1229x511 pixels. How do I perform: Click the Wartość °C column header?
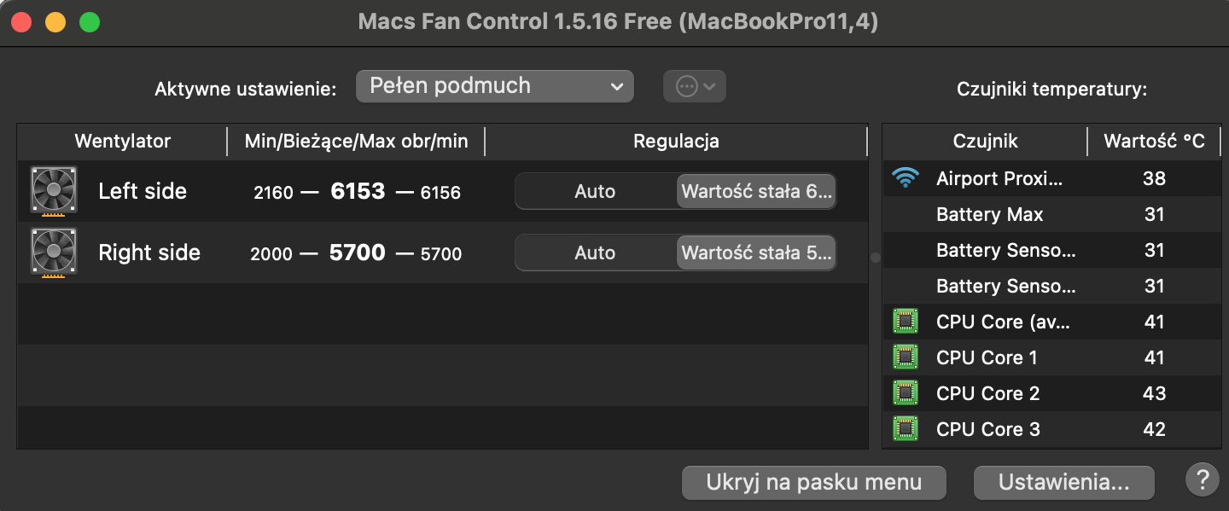[x=1154, y=142]
